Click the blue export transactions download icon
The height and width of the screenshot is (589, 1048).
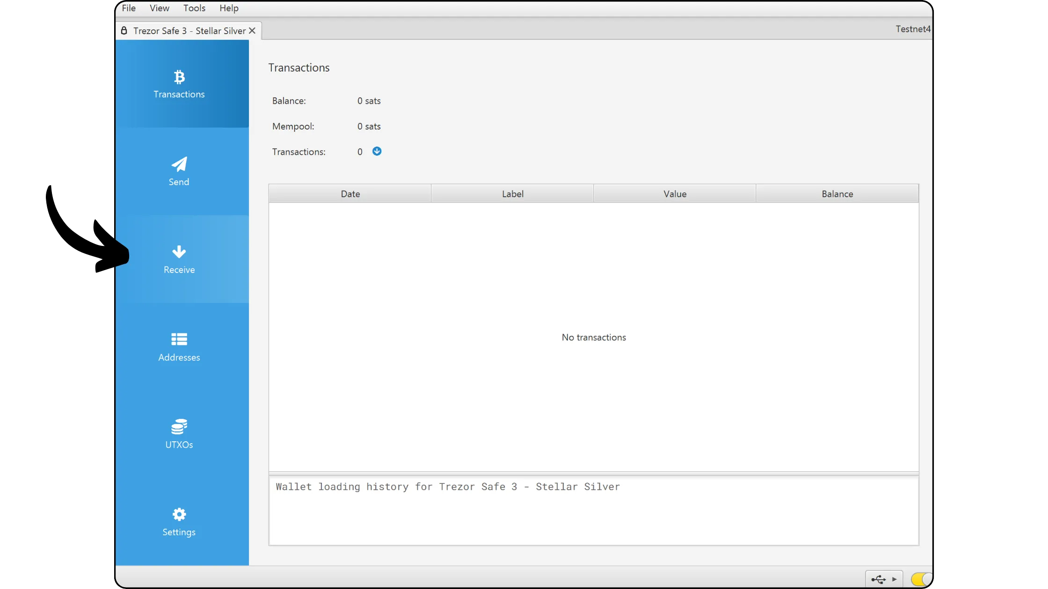click(x=377, y=151)
